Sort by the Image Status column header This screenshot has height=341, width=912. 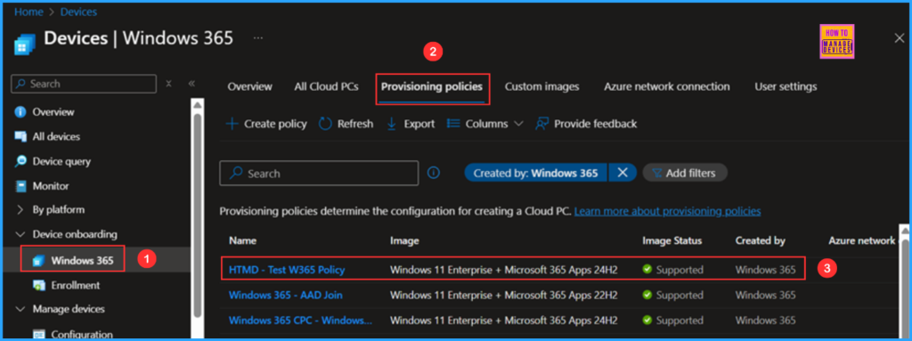tap(672, 240)
